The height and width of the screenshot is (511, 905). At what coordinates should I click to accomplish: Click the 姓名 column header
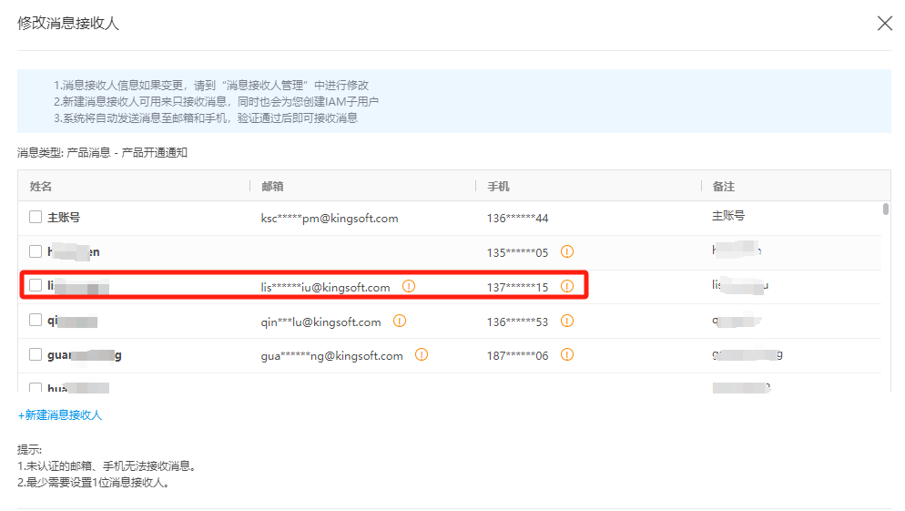click(41, 187)
